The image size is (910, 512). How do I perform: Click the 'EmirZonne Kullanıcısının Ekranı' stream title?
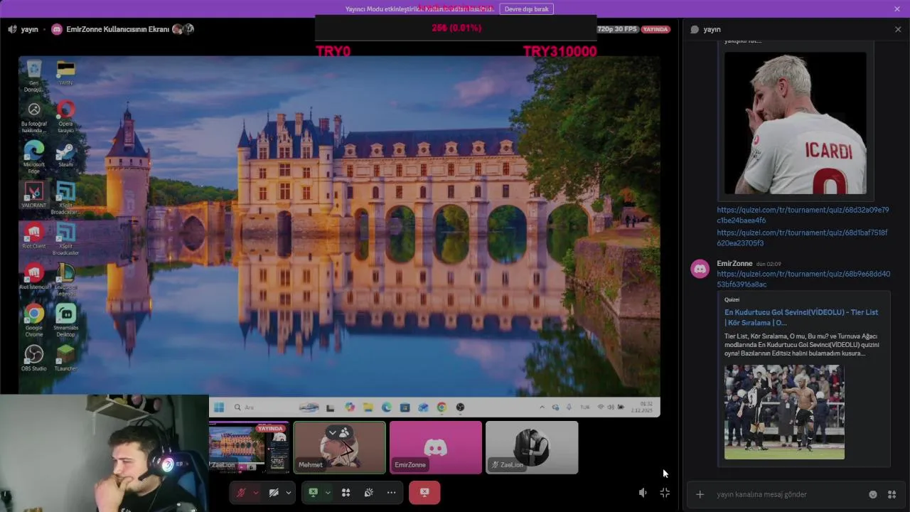118,29
